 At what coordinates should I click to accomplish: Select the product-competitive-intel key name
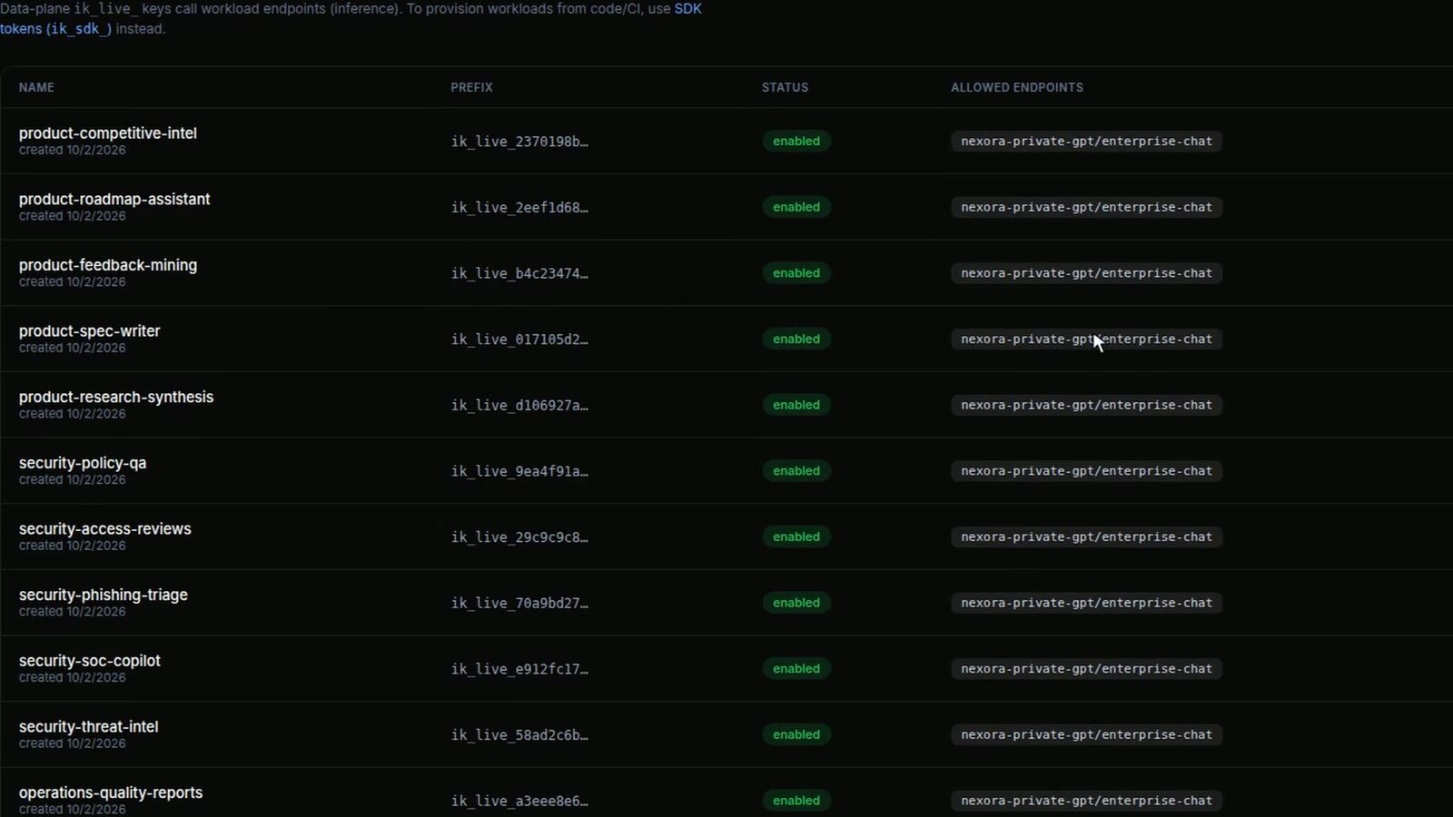pos(108,133)
